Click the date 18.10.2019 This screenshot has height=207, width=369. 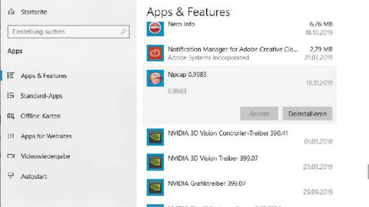point(319,32)
